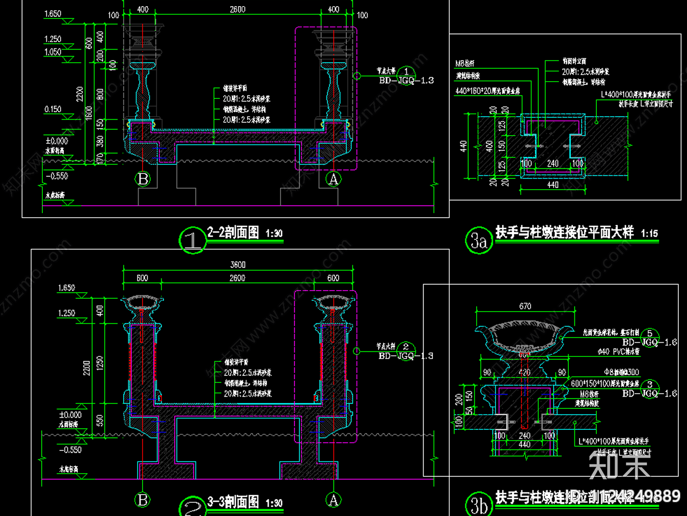Click the '1.650' elevation in the 2-2 section
The width and height of the screenshot is (687, 516).
tap(53, 14)
